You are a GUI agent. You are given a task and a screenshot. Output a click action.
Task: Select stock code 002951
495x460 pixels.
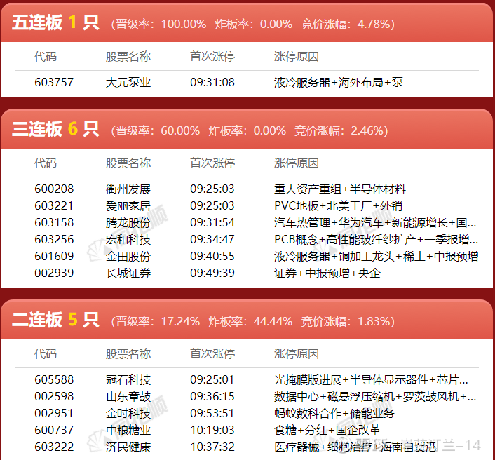pyautogui.click(x=54, y=413)
